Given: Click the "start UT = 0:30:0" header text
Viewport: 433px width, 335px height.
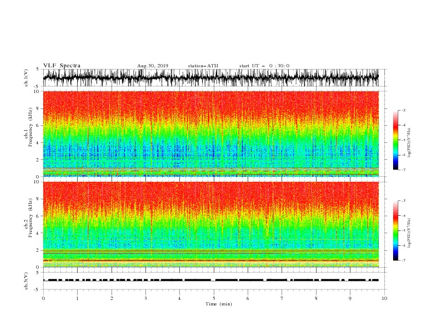Looking at the screenshot, I should pos(264,66).
